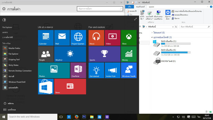Click the Explorer refresh button

176,27
